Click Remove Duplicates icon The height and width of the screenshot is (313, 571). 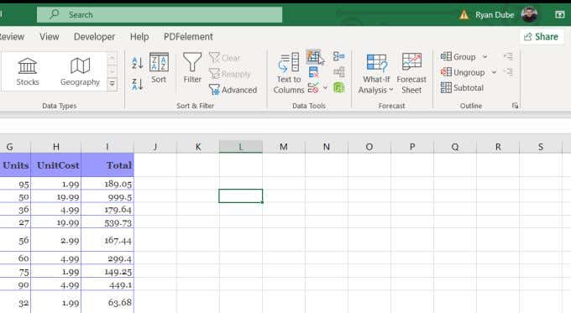[x=313, y=72]
